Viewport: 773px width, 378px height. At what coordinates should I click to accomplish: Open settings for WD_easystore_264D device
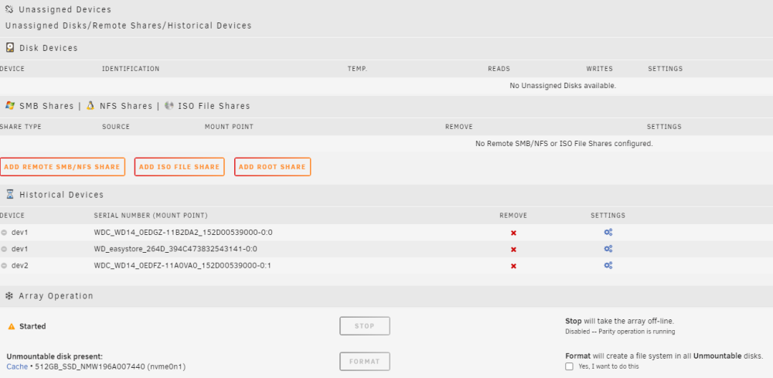click(x=608, y=249)
